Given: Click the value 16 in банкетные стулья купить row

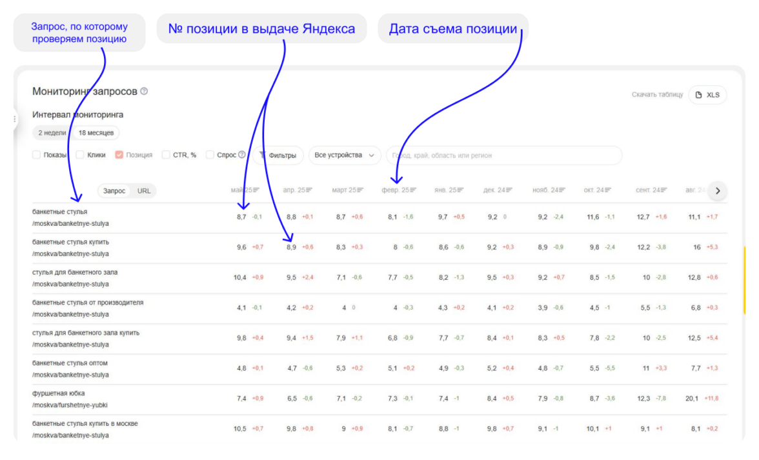Looking at the screenshot, I should [x=696, y=247].
